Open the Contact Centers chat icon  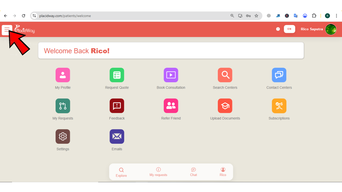point(279,75)
